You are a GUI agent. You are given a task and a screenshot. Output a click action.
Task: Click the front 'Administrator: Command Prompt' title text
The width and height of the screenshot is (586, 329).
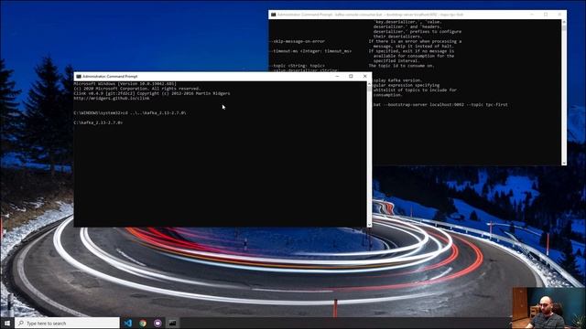tap(110, 77)
